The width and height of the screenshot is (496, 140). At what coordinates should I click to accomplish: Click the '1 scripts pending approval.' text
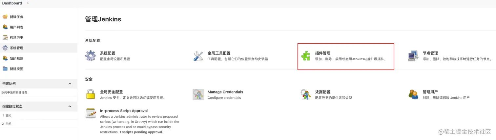141,132
